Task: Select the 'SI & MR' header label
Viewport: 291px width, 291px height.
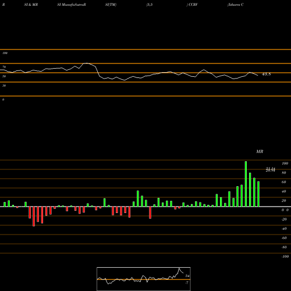Action: (x=31, y=5)
